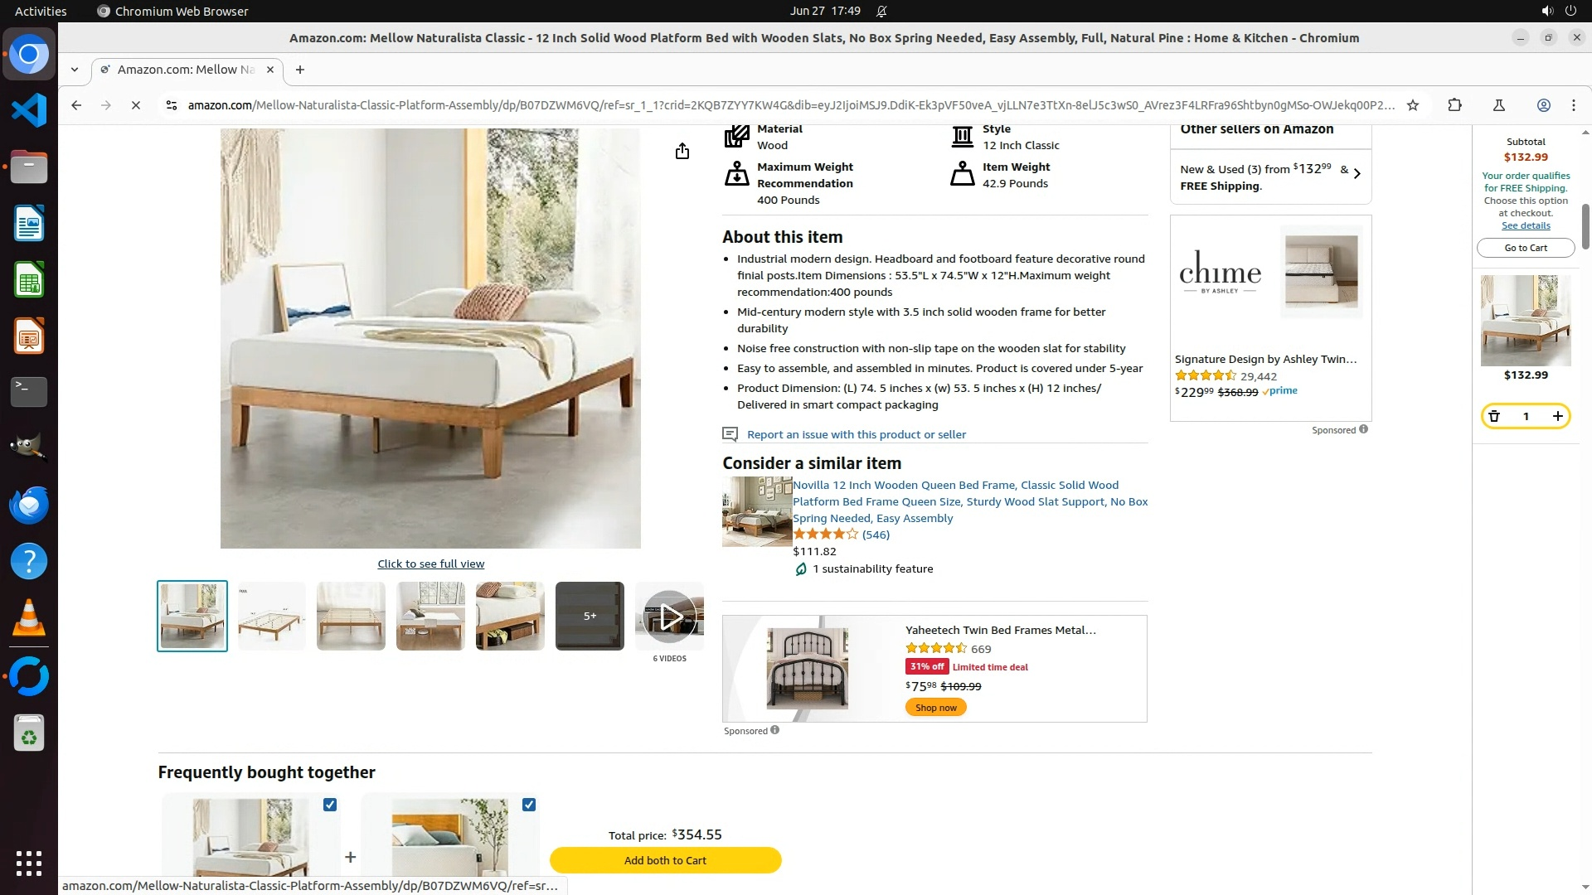
Task: Launch Visual Studio Code from the dock
Action: 29,110
